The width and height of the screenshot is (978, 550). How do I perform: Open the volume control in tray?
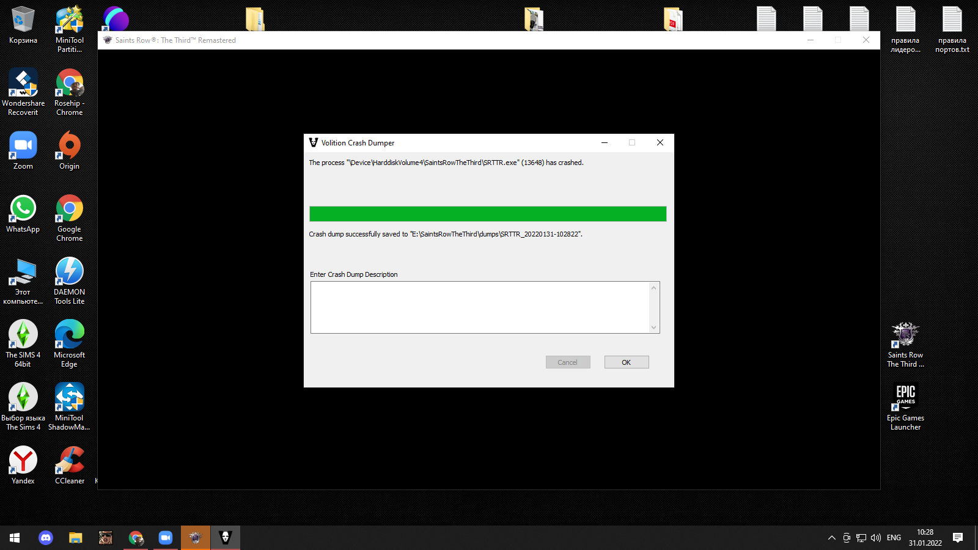tap(876, 538)
